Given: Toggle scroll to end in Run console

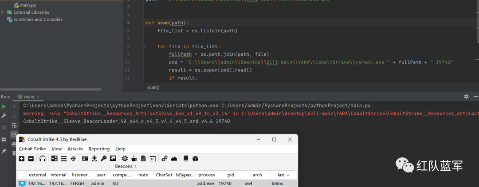Looking at the screenshot, I should point(14,134).
